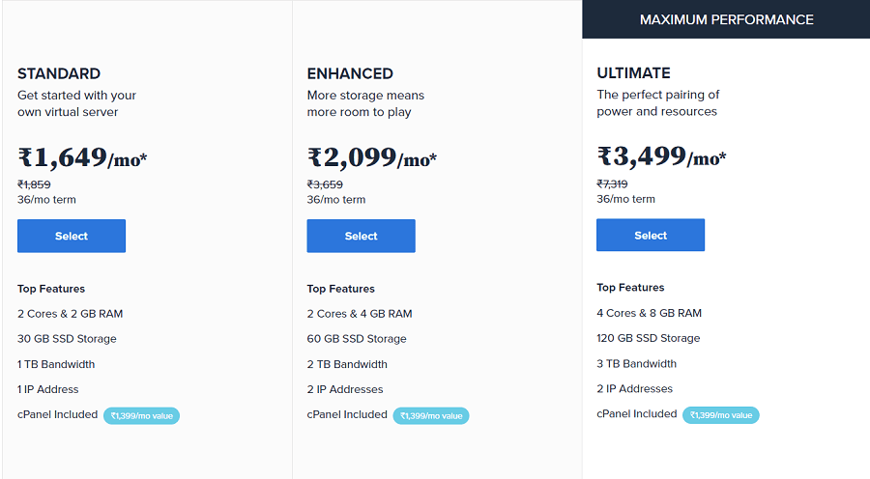Click the Maximum Performance banner
This screenshot has width=870, height=479.
(x=726, y=19)
